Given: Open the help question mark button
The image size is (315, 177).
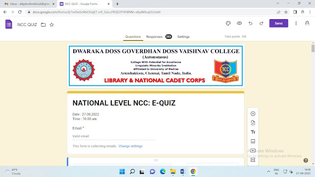Looking at the screenshot, I should [x=306, y=160].
